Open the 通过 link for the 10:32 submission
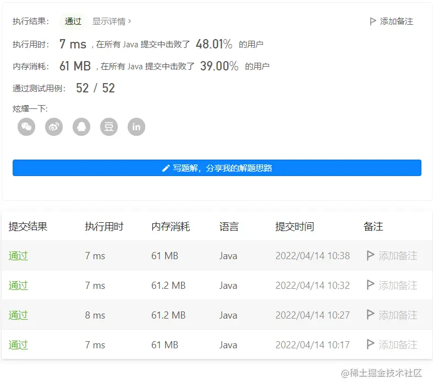The image size is (433, 389). point(18,285)
